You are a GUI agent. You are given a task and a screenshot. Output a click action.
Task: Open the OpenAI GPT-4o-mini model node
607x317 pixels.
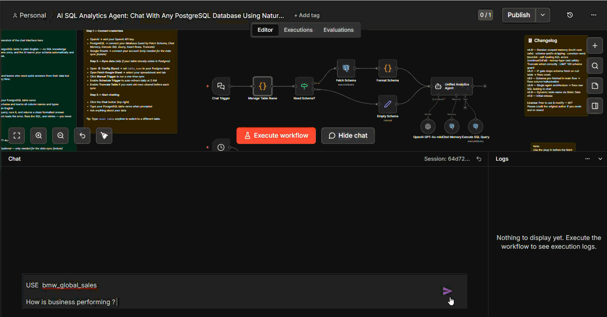(428, 126)
